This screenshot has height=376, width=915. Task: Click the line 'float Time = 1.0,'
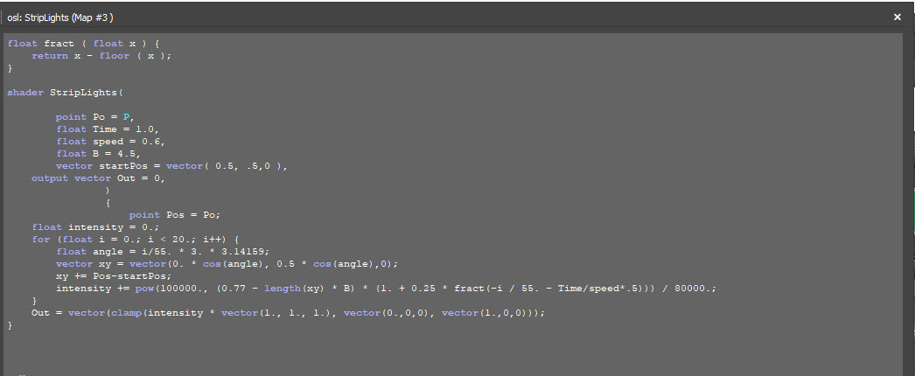pos(108,129)
